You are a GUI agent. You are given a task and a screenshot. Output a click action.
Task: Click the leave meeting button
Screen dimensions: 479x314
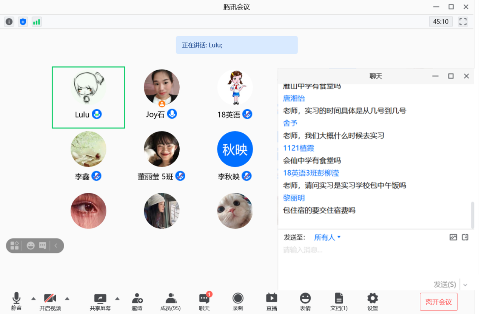(438, 302)
